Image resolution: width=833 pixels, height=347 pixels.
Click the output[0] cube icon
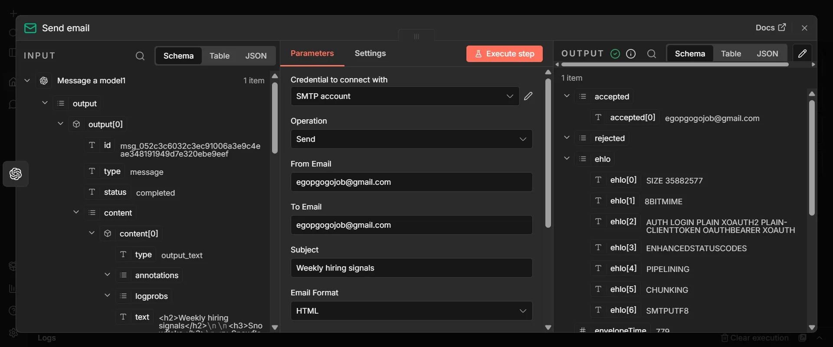pyautogui.click(x=76, y=124)
